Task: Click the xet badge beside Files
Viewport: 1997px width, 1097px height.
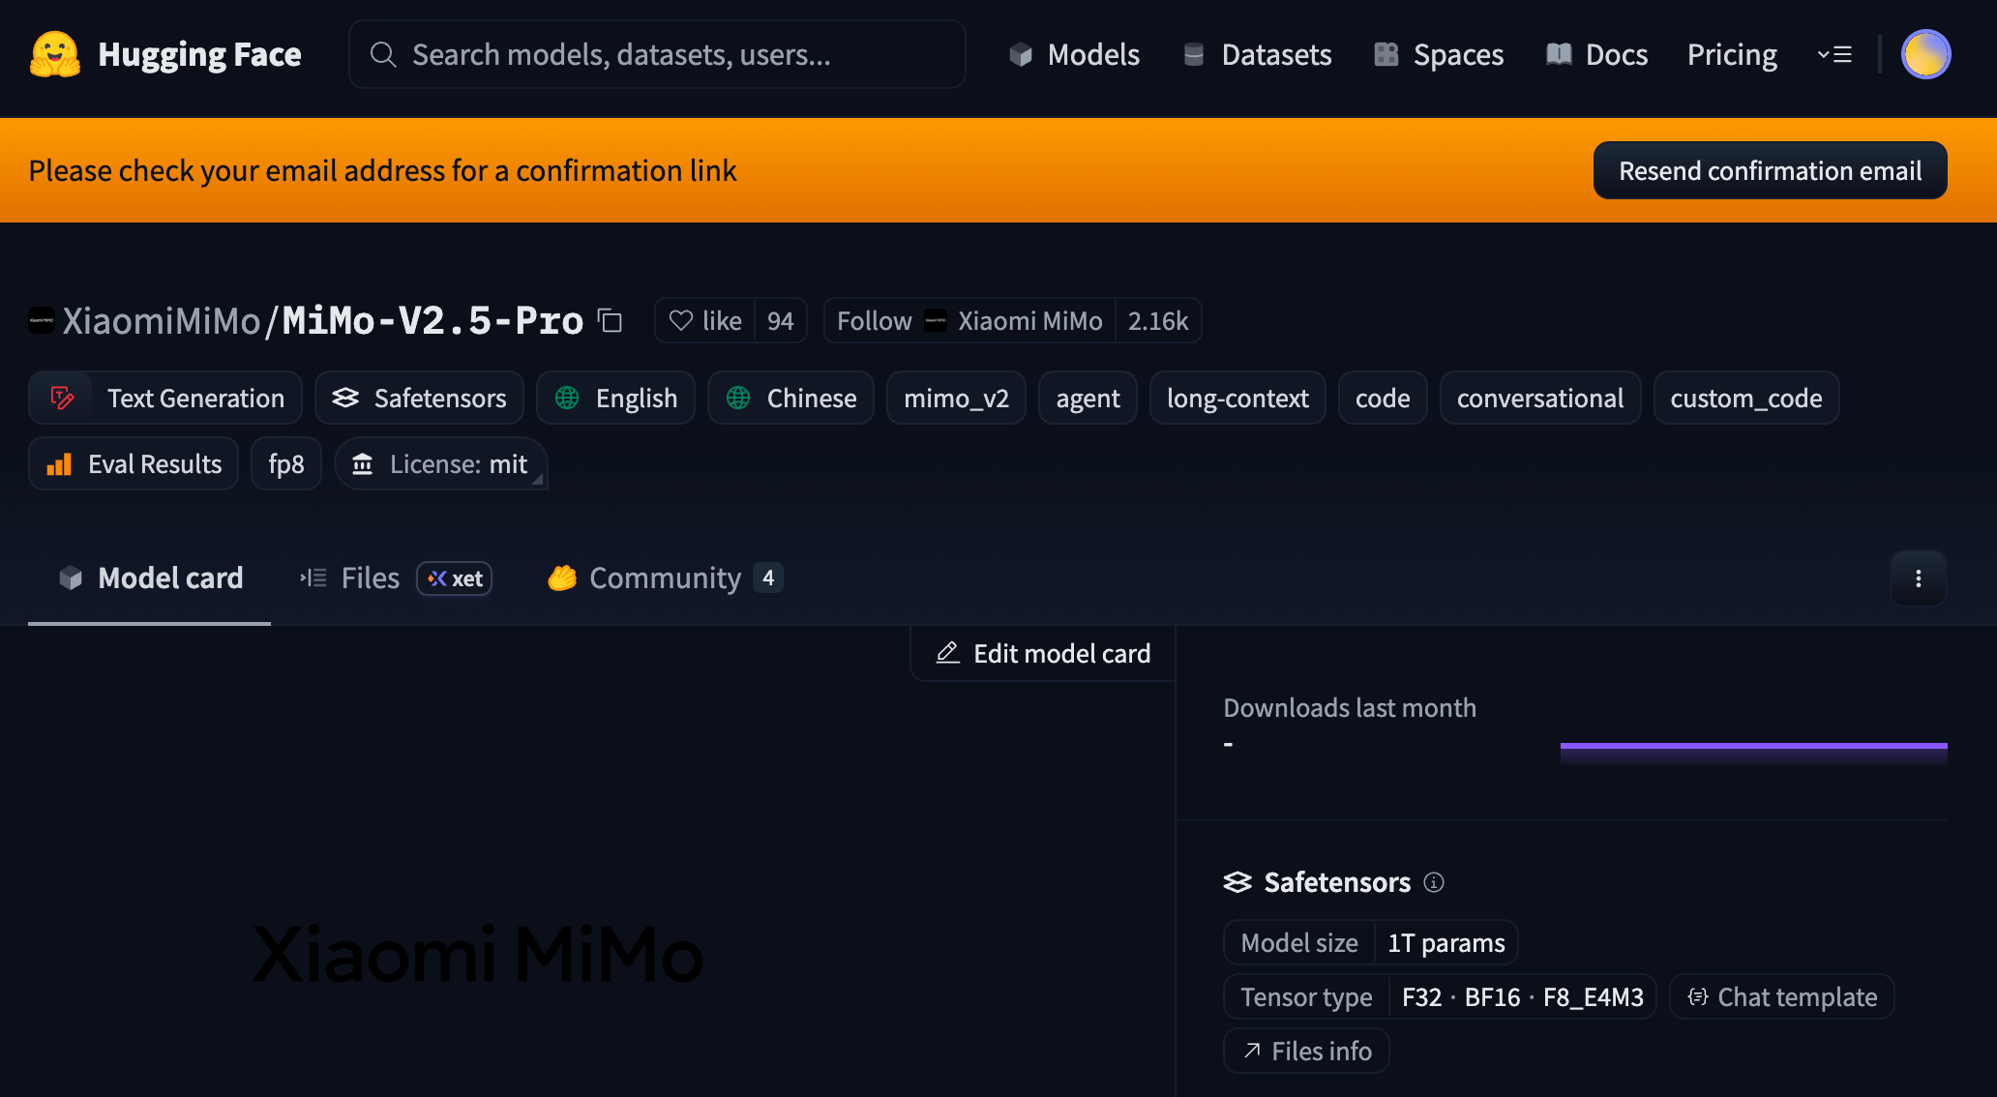Action: coord(455,578)
